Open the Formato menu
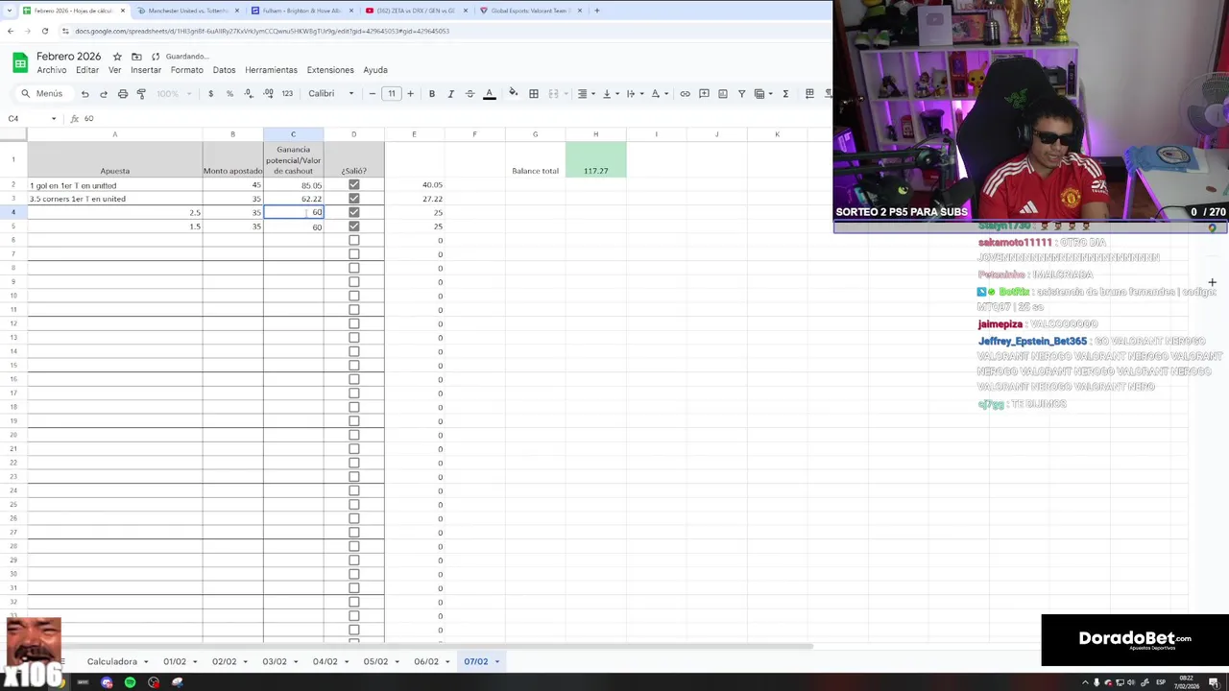The image size is (1229, 691). [x=186, y=70]
